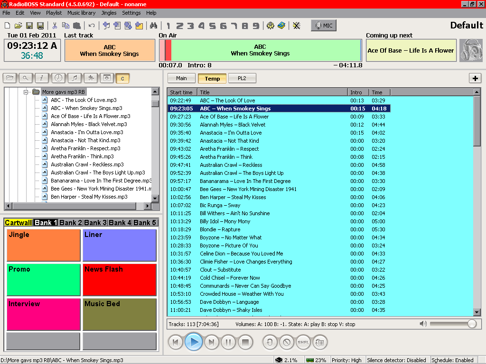
Task: Click the Previous track playback button
Action: pyautogui.click(x=176, y=342)
